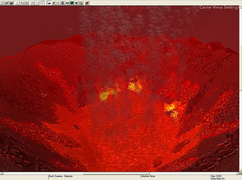Click the vertical scrollbar down arrow
The height and width of the screenshot is (180, 242).
point(241,170)
